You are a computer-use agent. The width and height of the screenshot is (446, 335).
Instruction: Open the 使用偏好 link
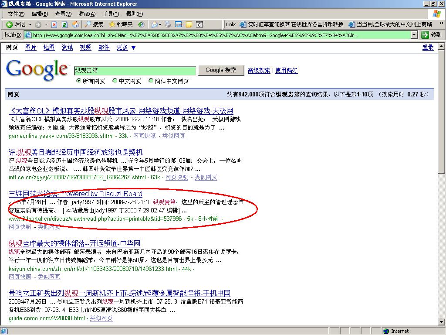(x=287, y=70)
